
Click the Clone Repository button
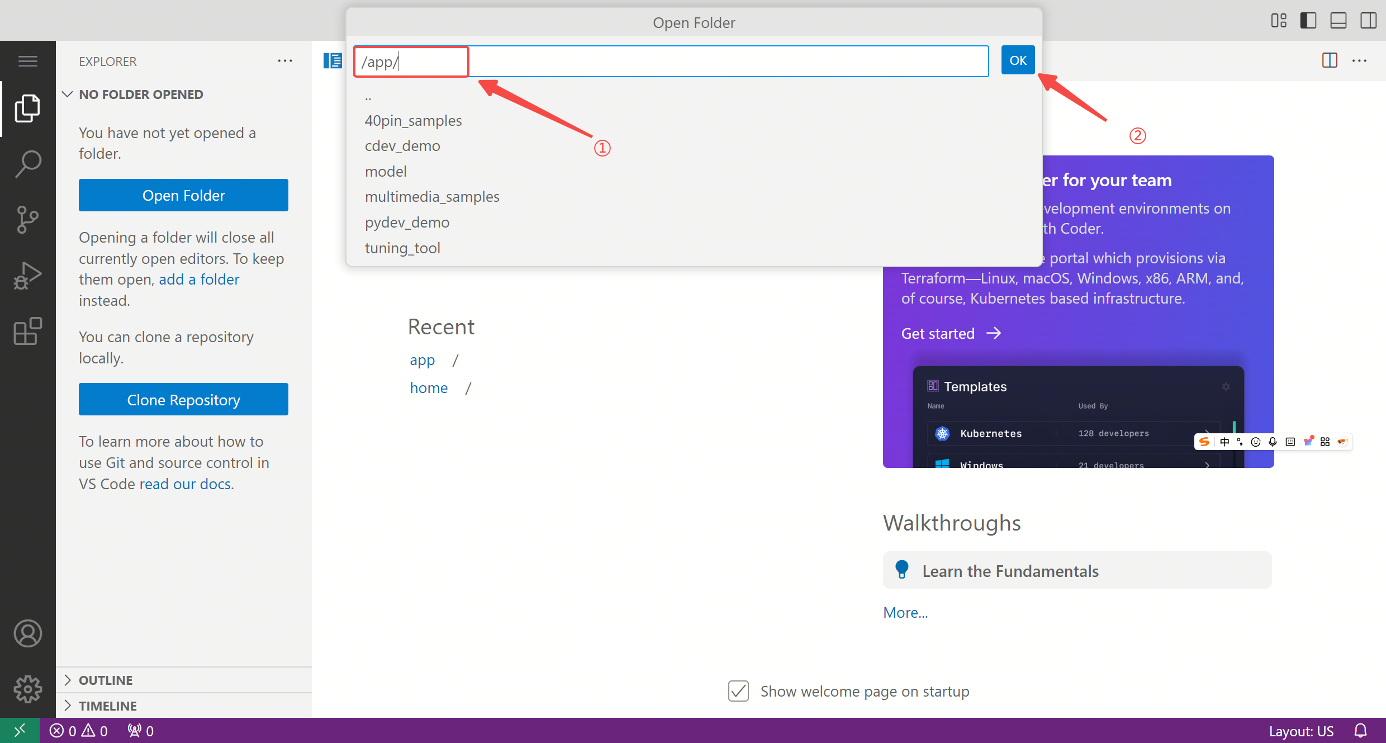pos(183,399)
